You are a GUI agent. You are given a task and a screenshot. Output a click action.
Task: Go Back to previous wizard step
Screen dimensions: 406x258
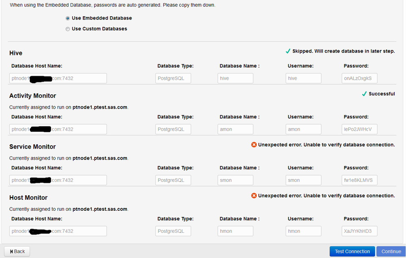(x=17, y=251)
